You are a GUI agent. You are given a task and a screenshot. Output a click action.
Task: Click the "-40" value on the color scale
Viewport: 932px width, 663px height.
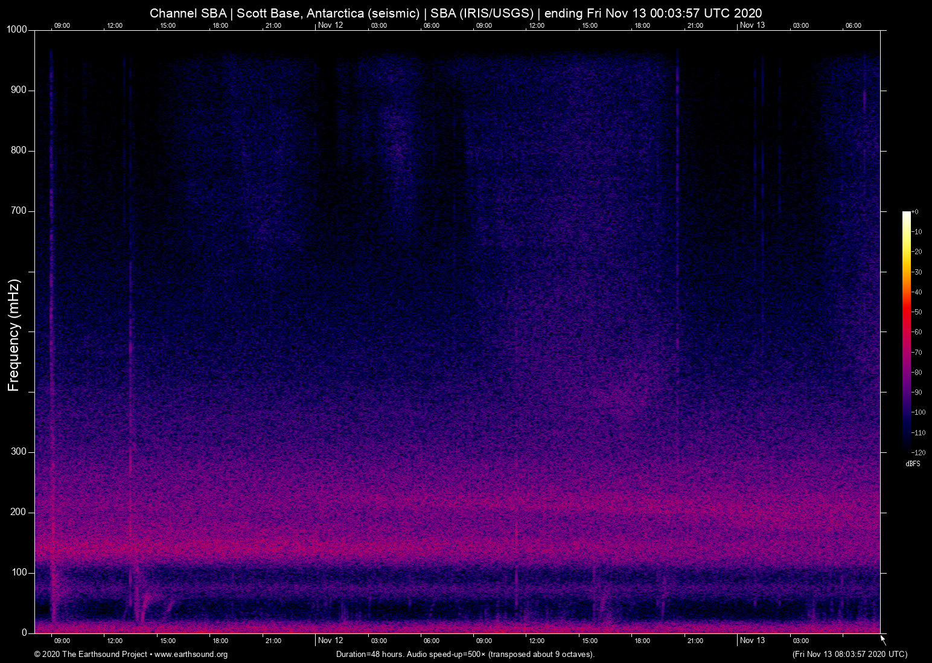pyautogui.click(x=917, y=292)
